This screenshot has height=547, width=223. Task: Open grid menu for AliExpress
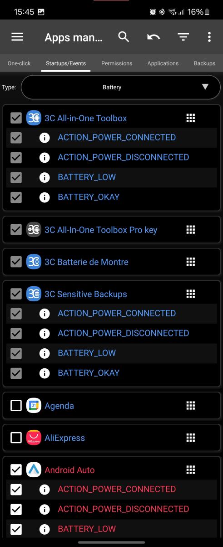point(191,438)
